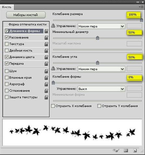Click lock icon next to Передача

click(46, 64)
